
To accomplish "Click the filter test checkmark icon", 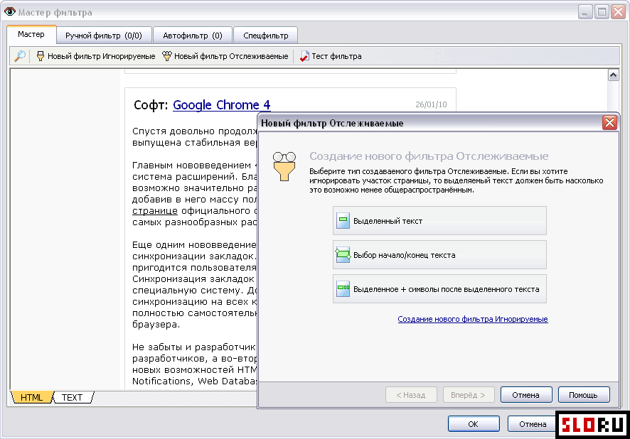I will 304,56.
